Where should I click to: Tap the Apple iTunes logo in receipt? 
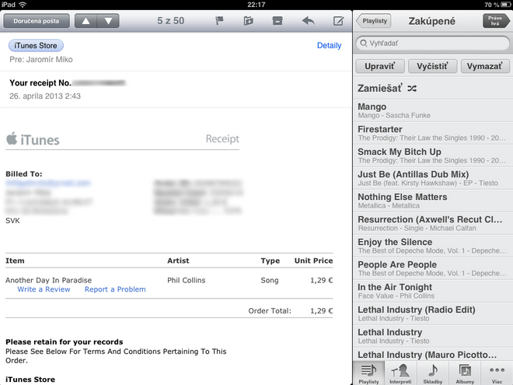click(x=33, y=139)
